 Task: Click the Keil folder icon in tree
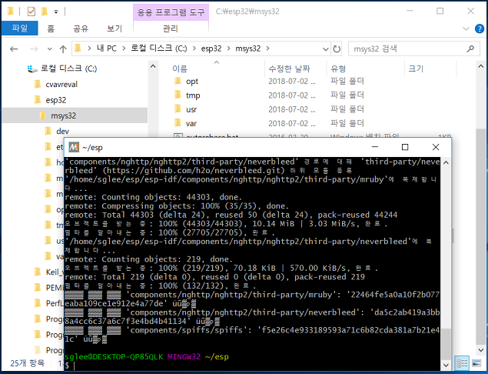38,272
